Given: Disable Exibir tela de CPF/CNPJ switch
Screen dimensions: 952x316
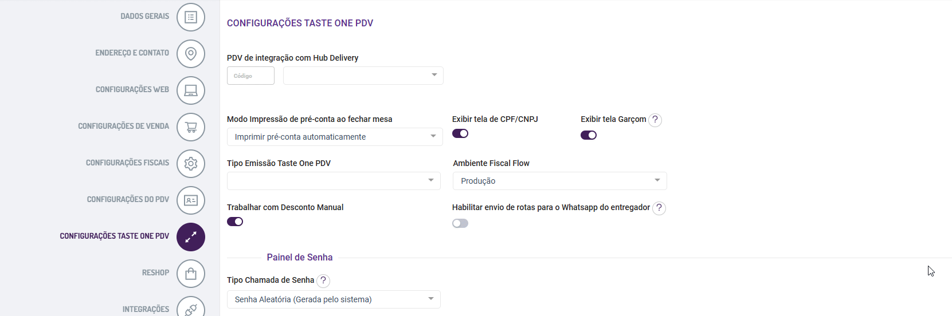Looking at the screenshot, I should pos(460,133).
